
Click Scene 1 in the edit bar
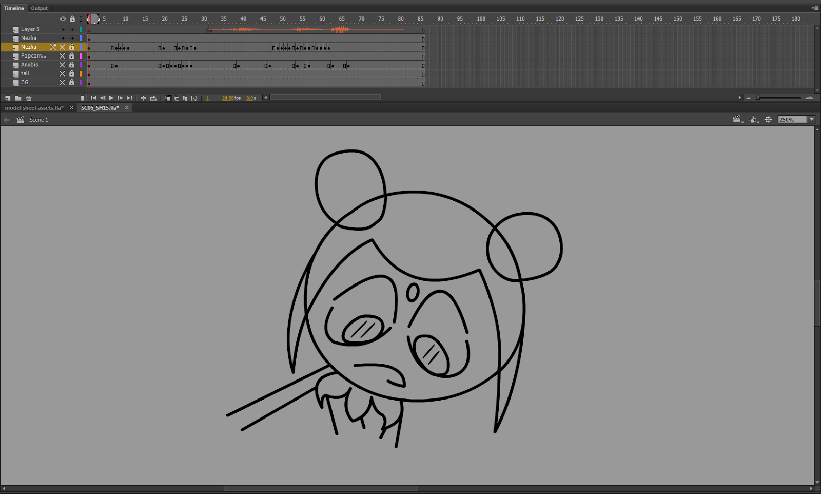[x=38, y=120]
